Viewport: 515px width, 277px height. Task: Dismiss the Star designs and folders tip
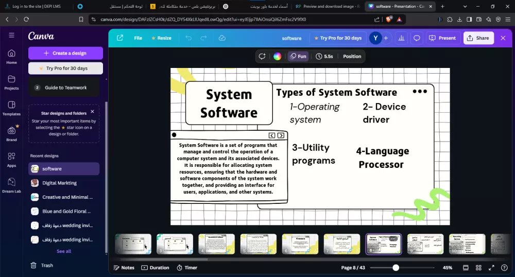(x=92, y=112)
